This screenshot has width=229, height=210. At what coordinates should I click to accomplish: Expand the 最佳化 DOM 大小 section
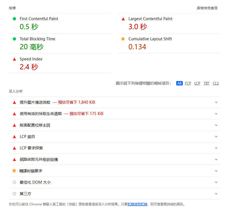pos(216,182)
